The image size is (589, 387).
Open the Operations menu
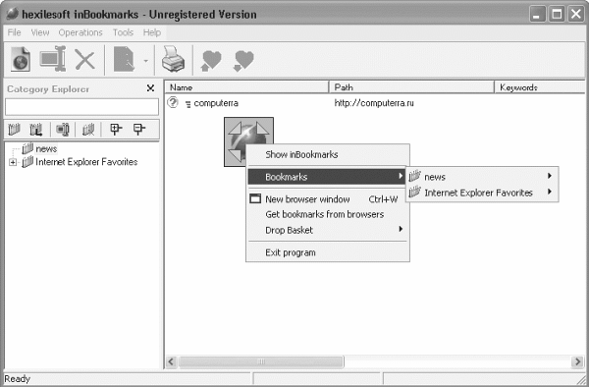(x=80, y=32)
